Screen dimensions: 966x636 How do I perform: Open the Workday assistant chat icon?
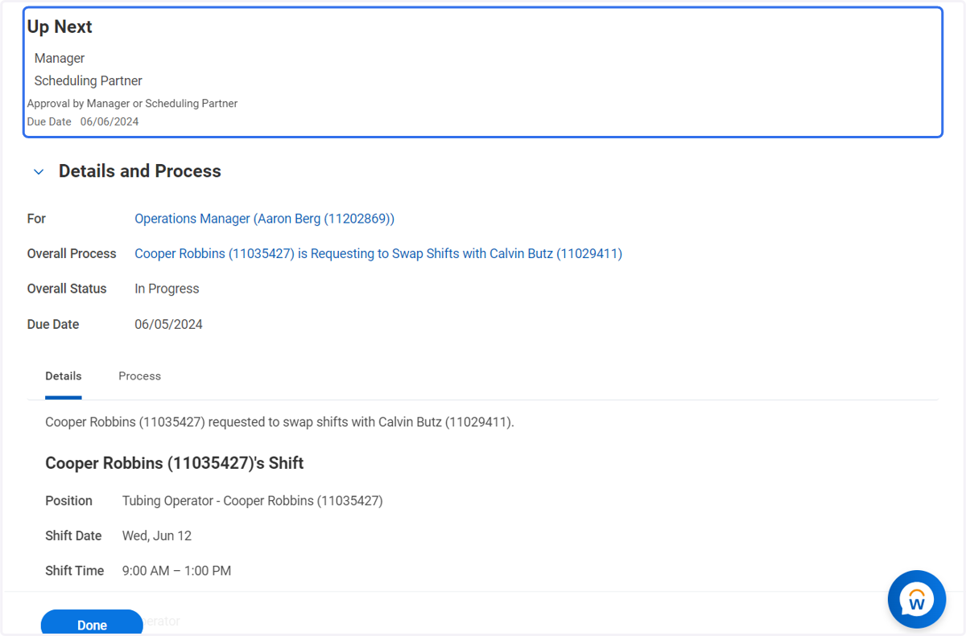(916, 599)
